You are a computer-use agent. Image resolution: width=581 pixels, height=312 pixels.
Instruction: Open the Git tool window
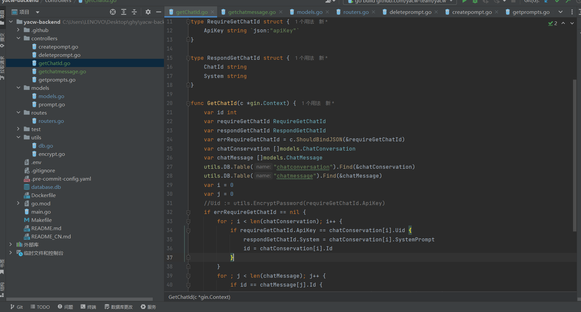tap(16, 307)
